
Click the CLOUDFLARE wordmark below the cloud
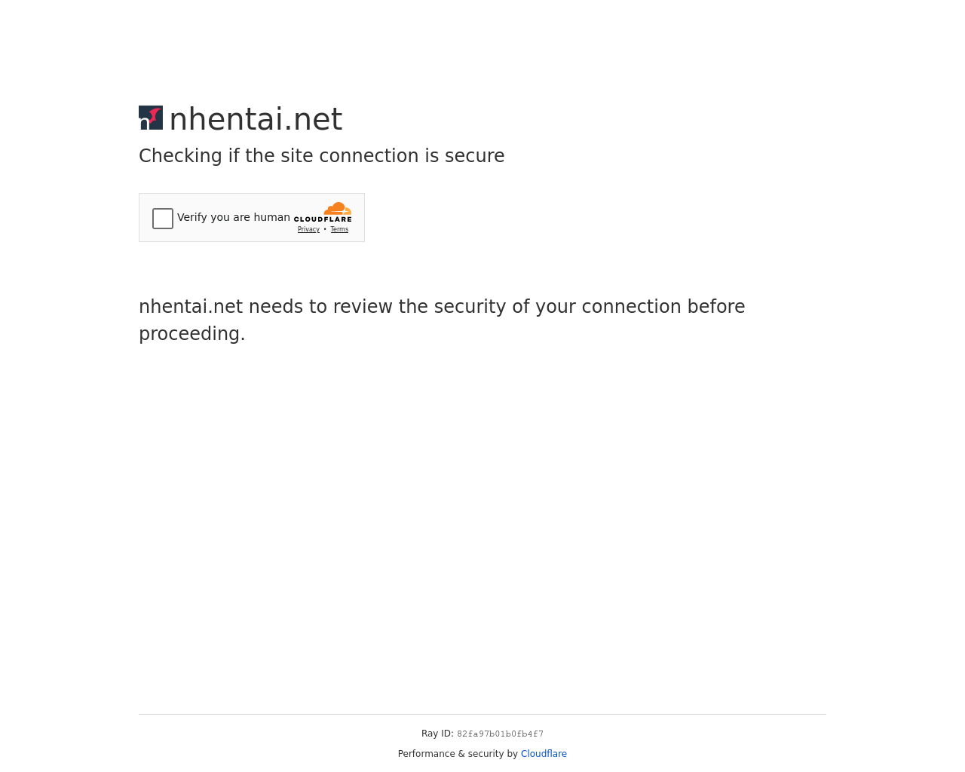[x=323, y=219]
